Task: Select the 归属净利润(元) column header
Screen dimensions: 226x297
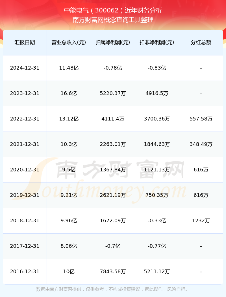Action: point(113,42)
